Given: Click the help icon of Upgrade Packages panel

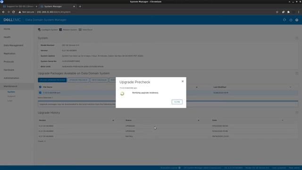Looking at the screenshot, I should pos(297,74).
